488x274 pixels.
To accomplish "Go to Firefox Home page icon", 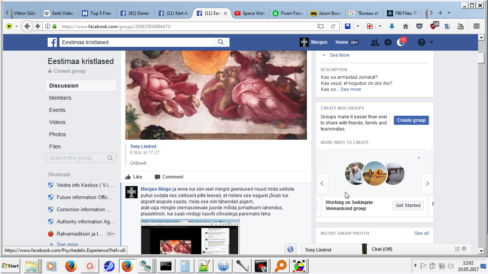I will [406, 26].
